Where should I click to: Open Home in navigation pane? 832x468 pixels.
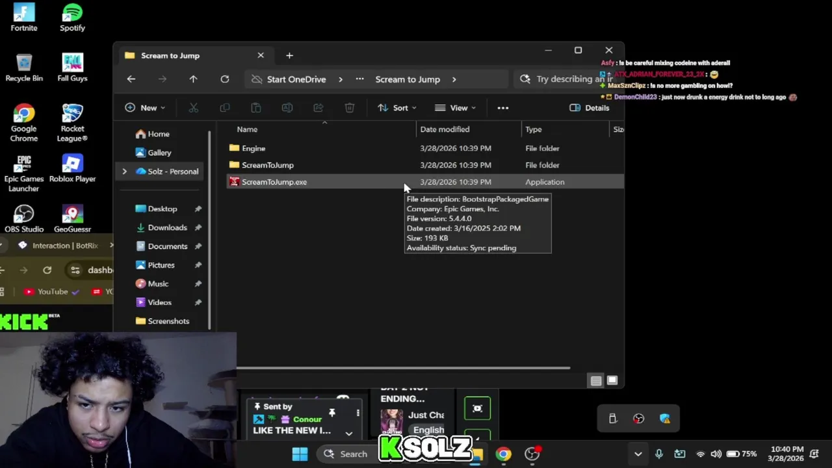[159, 134]
